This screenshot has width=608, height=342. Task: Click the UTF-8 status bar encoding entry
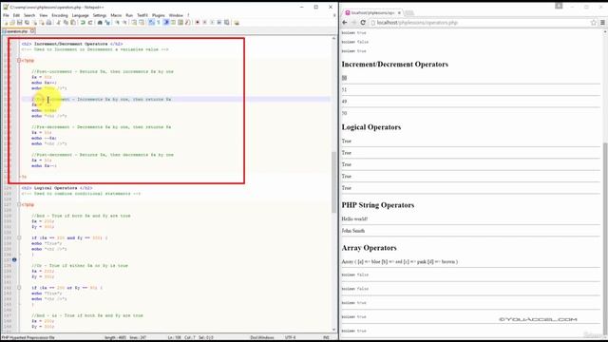(x=290, y=337)
